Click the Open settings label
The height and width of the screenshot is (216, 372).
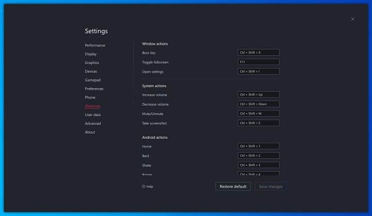coord(152,72)
